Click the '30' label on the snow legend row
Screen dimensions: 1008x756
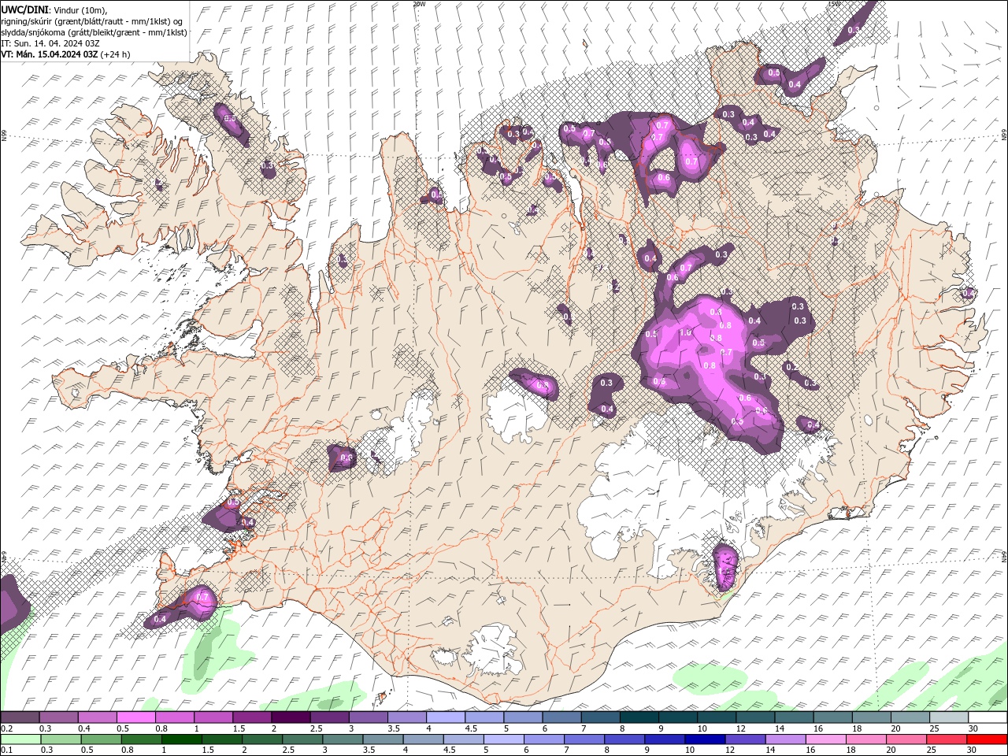(x=973, y=728)
